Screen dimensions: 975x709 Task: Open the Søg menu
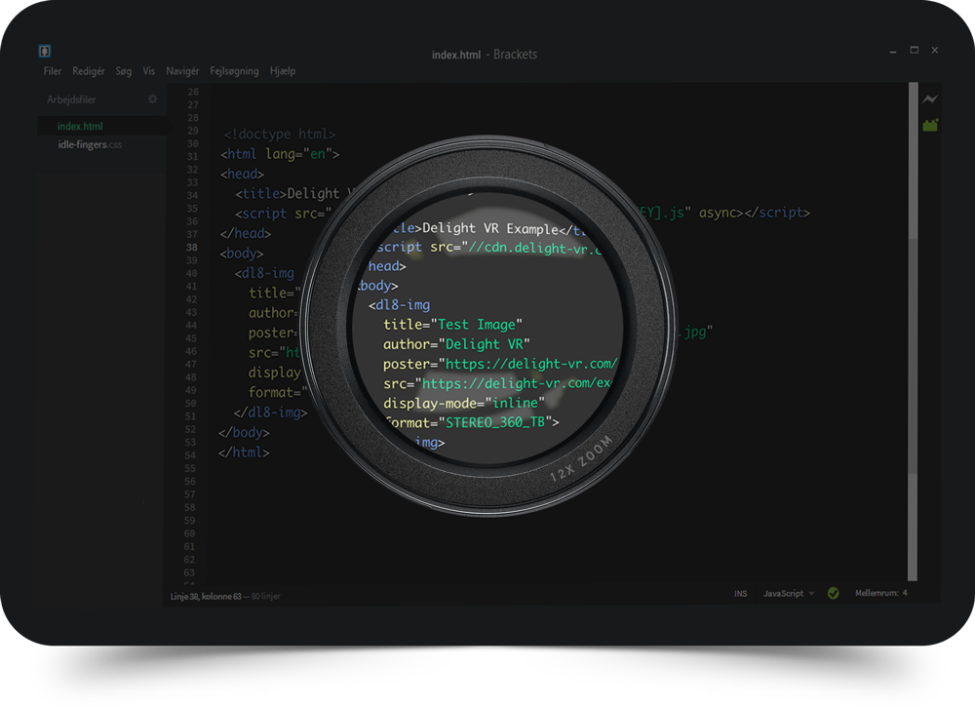pyautogui.click(x=123, y=71)
